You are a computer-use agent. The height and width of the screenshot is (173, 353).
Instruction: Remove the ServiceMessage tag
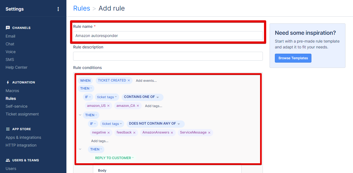(x=209, y=133)
